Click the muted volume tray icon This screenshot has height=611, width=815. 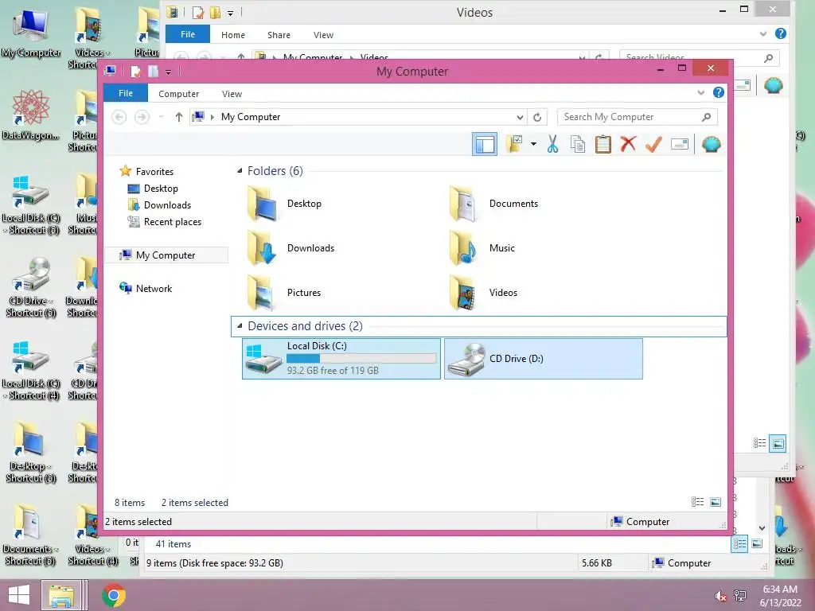pos(721,596)
